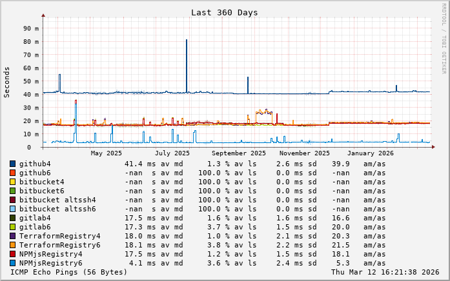The width and height of the screenshot is (450, 281).
Task: Select the bitbucket6 legend label text
Action: click(x=42, y=191)
